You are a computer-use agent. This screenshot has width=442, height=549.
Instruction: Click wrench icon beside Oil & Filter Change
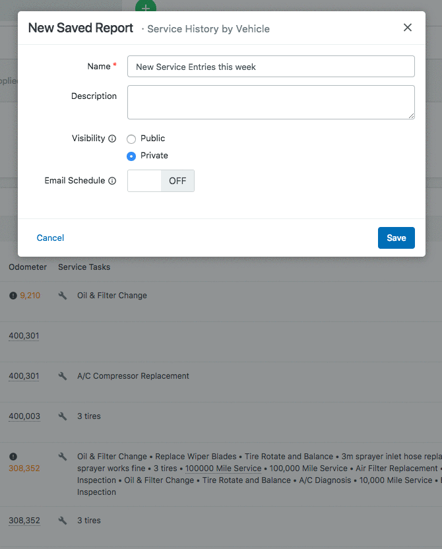click(63, 296)
